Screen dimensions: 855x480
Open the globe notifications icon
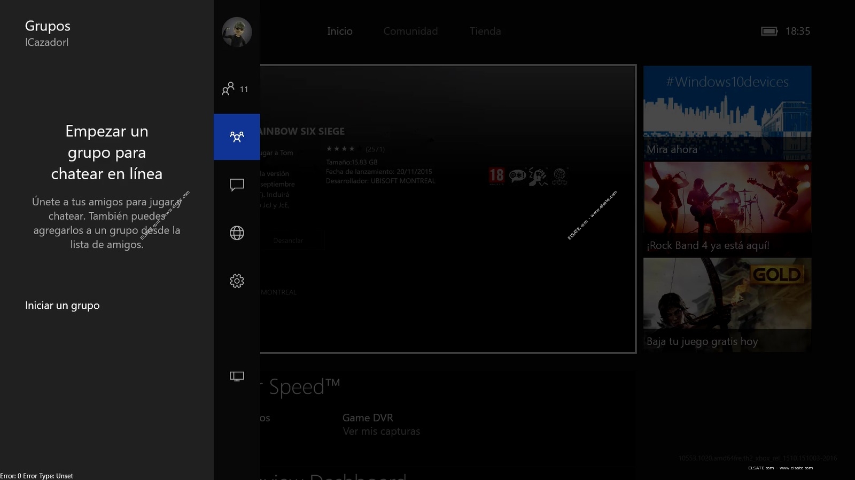(237, 233)
